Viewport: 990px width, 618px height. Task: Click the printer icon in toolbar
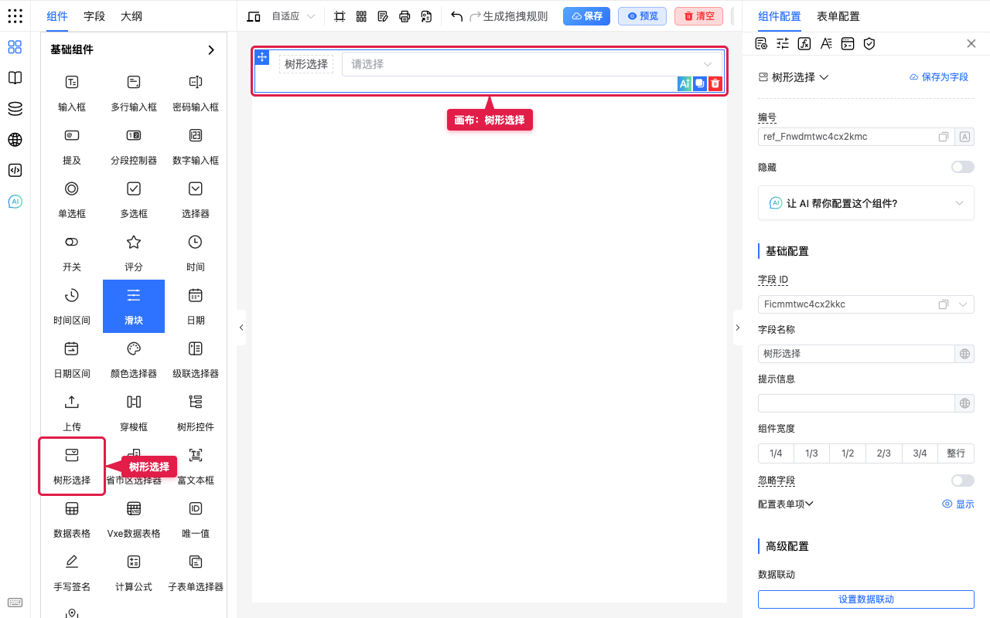[x=405, y=16]
